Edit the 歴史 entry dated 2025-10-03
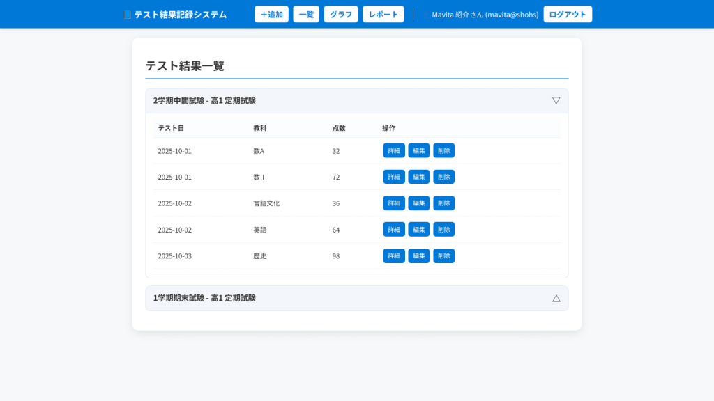Screen dimensions: 714x401 coord(418,255)
